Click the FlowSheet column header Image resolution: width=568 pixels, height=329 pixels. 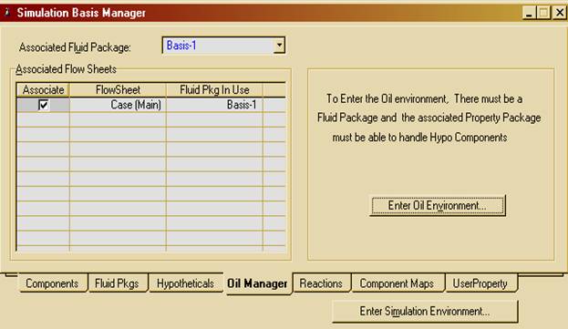click(118, 89)
